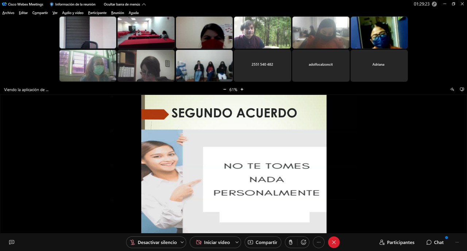Zoom in shared content with plus button
Viewport: 467px width, 251px height.
point(242,89)
